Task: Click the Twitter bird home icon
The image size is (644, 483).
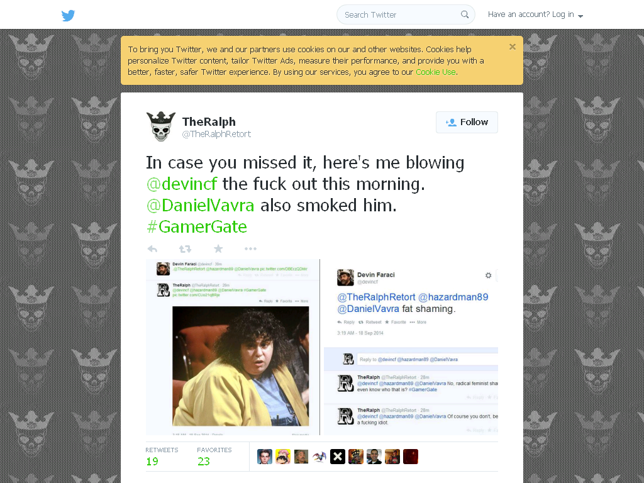Action: 68,16
